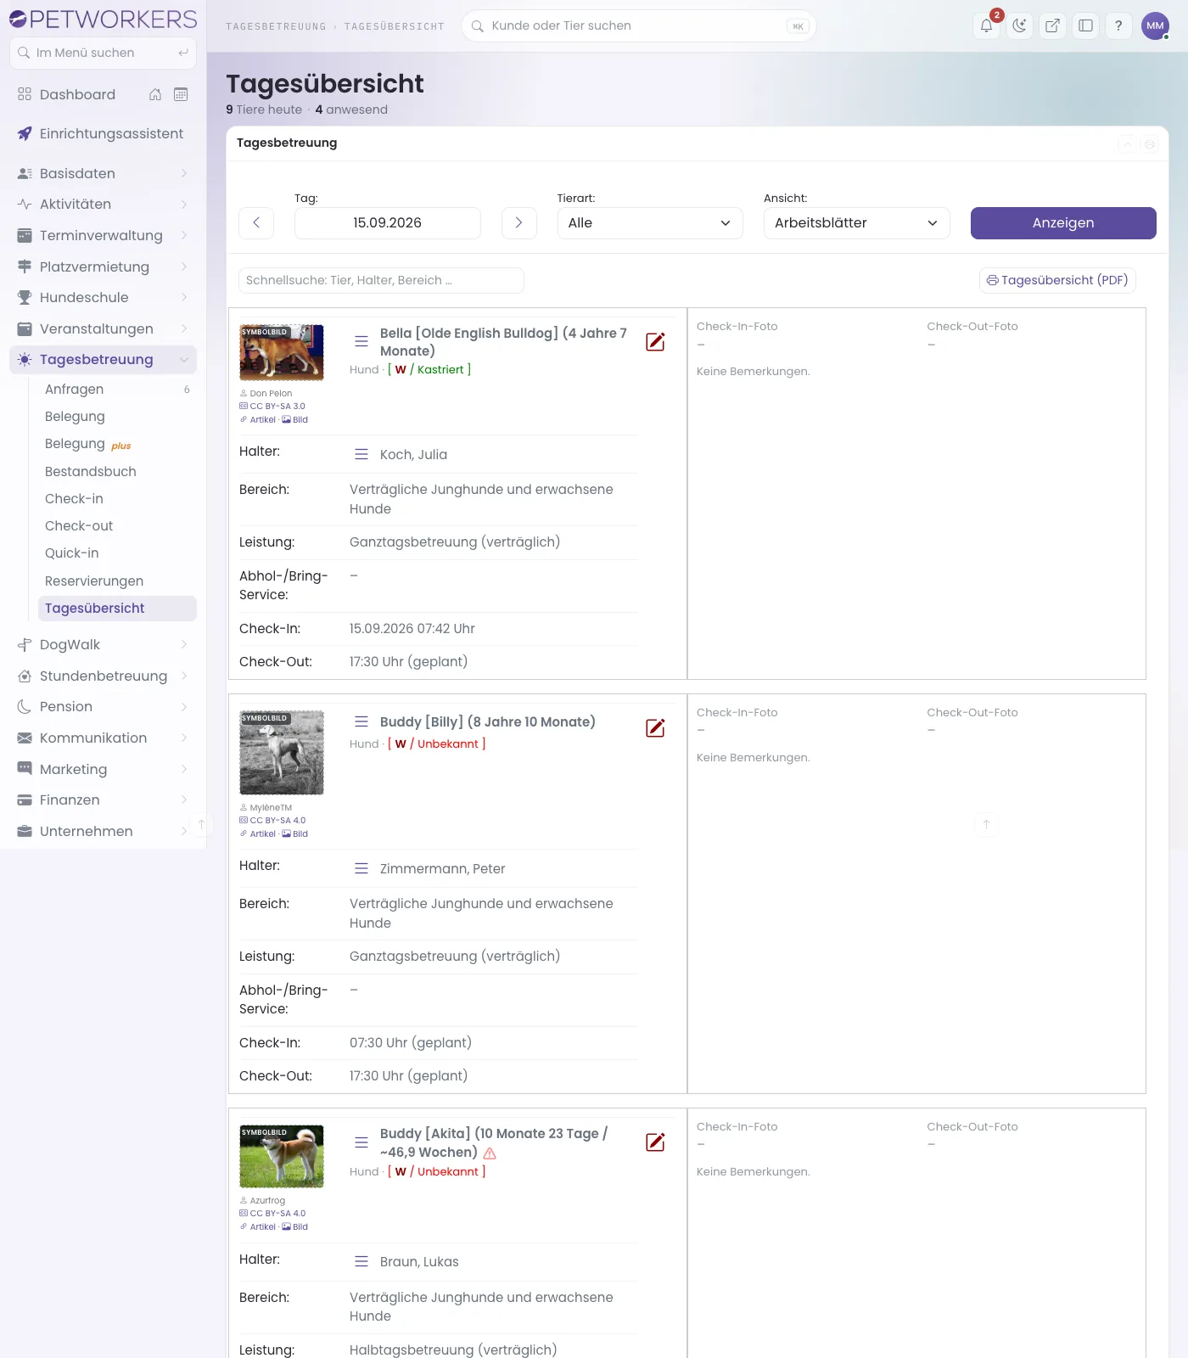Toggle the sidebar layout icon
1188x1358 pixels.
pyautogui.click(x=1085, y=25)
